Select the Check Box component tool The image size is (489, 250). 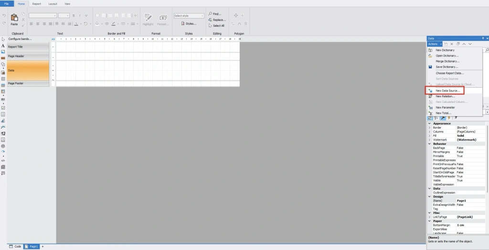(x=3, y=108)
